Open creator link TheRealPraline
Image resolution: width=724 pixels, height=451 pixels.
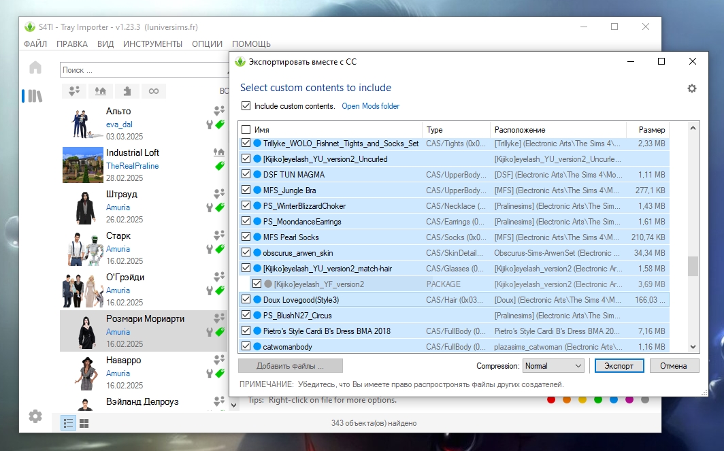pos(133,166)
